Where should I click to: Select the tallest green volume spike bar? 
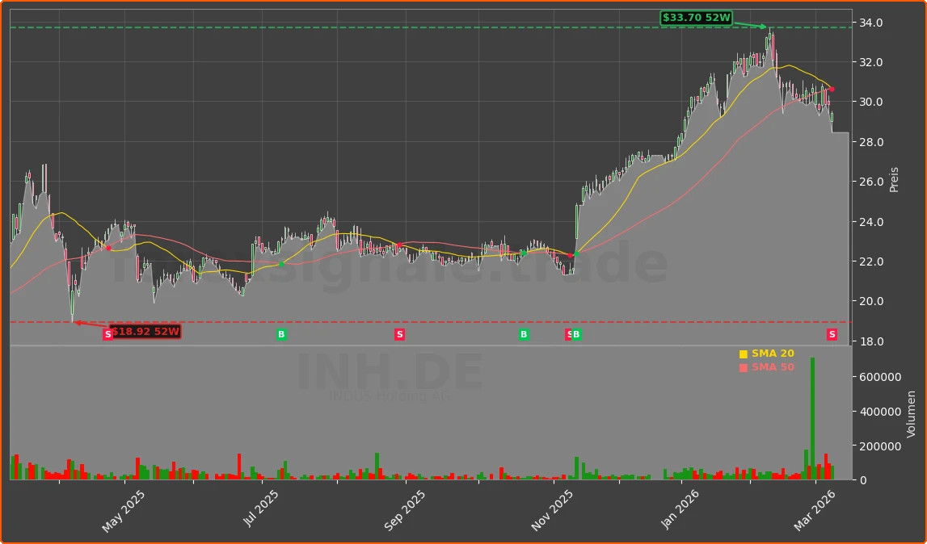pyautogui.click(x=813, y=420)
